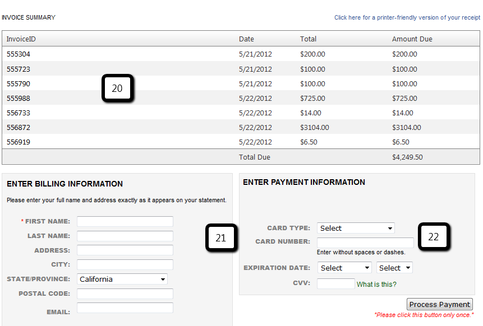Screen dimensions: 483x326
Task: Click the Amount Due column header
Action: (x=412, y=39)
